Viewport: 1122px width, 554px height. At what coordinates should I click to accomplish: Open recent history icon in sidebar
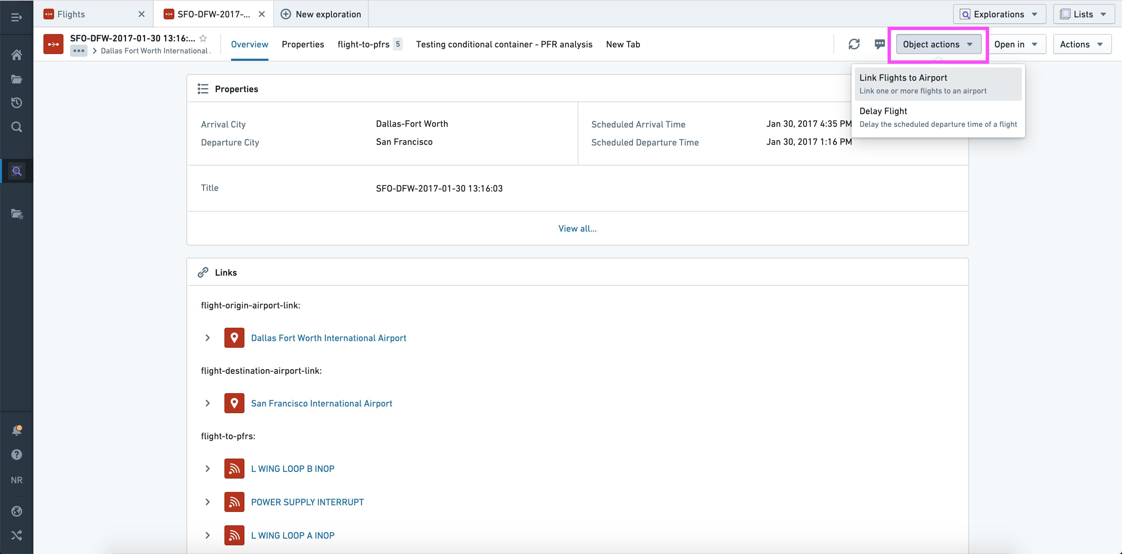click(x=17, y=103)
